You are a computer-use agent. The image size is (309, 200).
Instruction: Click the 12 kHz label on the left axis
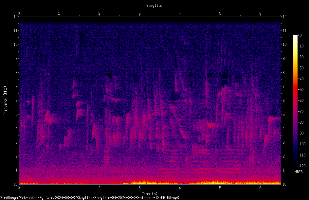[x=15, y=17]
